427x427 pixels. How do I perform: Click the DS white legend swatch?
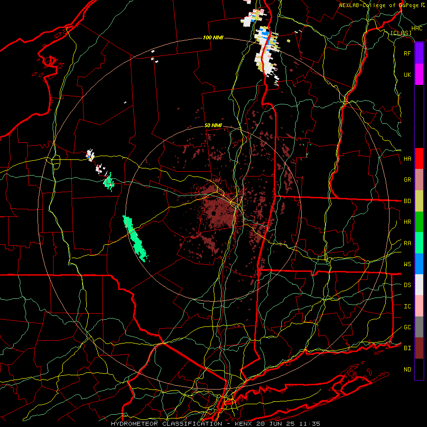coord(419,285)
